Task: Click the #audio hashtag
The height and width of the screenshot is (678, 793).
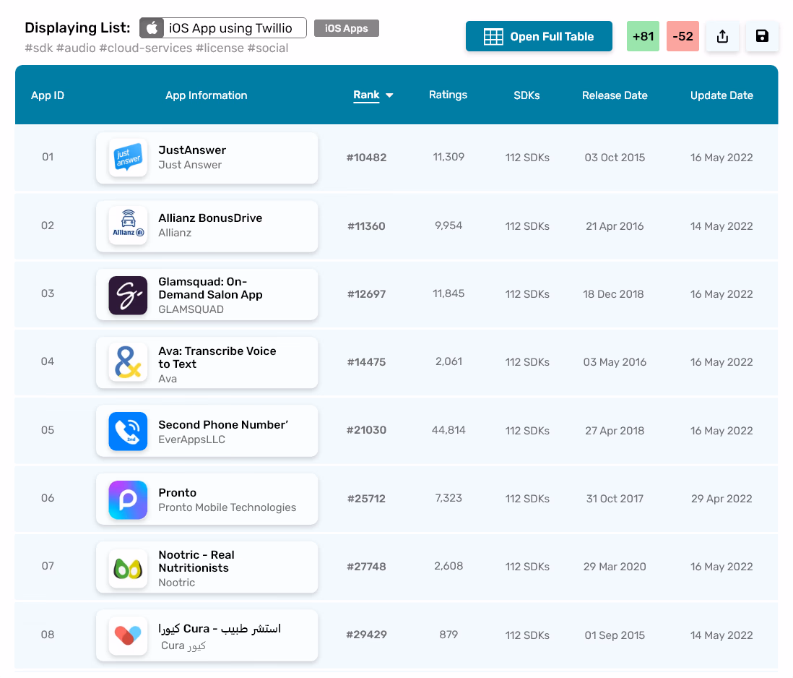Action: 76,48
